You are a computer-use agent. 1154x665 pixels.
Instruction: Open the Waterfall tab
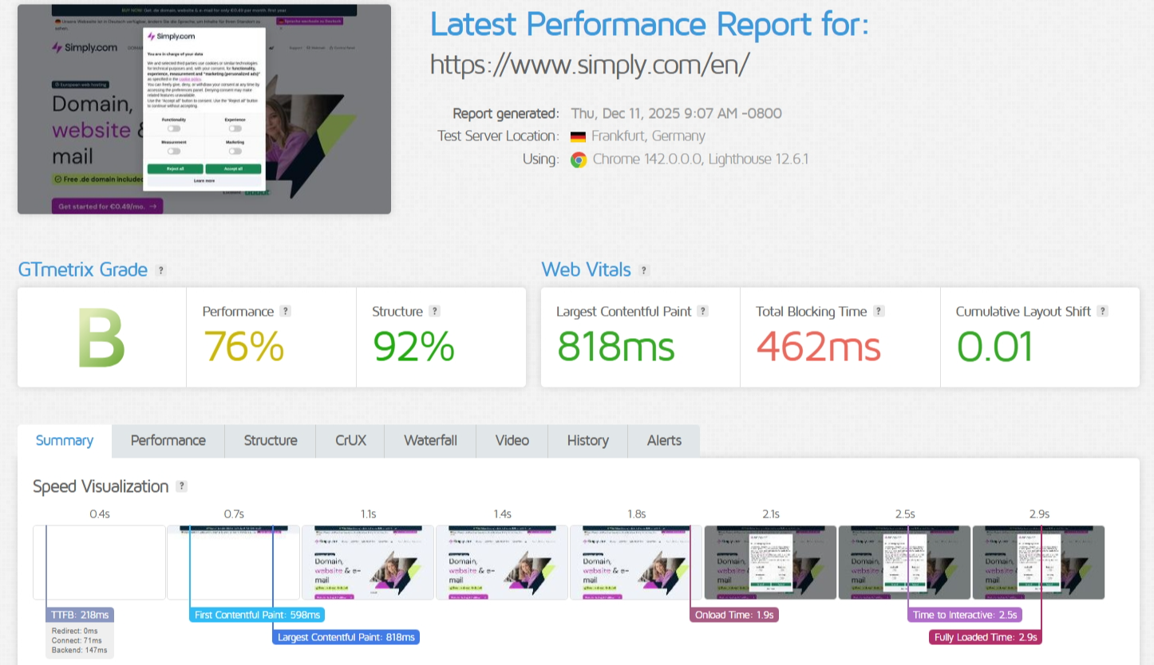(430, 440)
